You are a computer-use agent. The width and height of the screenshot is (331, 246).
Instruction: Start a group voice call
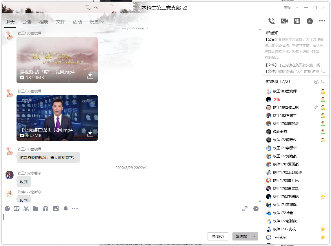(x=271, y=21)
